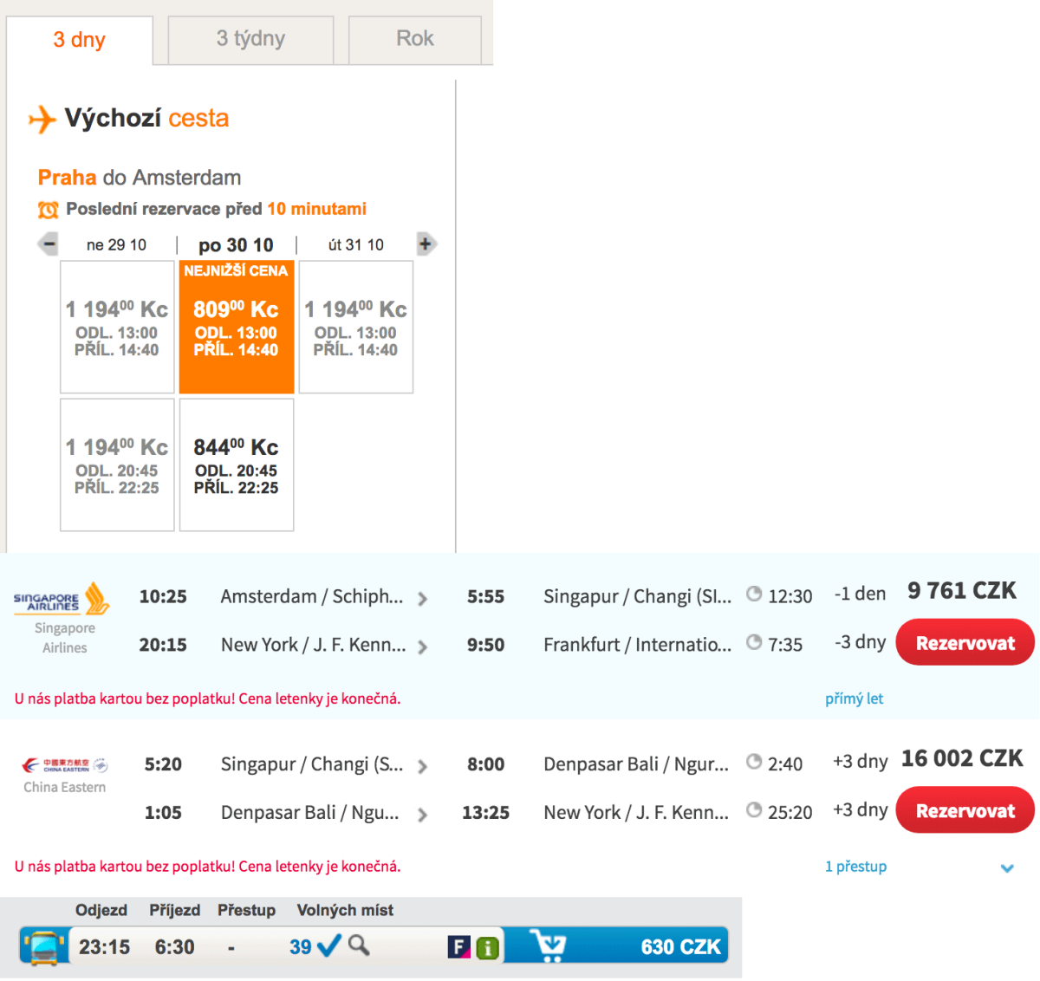
Task: Click the F tariff icon
Action: point(458,947)
